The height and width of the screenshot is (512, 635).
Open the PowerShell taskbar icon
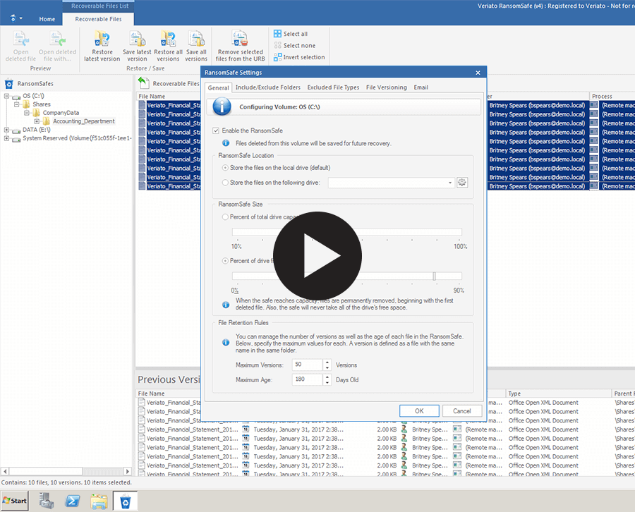point(72,501)
